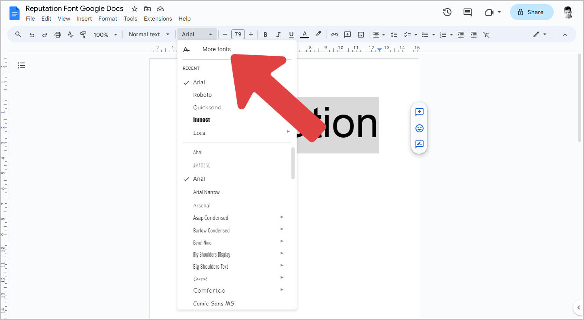Insert an image from the toolbar

361,34
